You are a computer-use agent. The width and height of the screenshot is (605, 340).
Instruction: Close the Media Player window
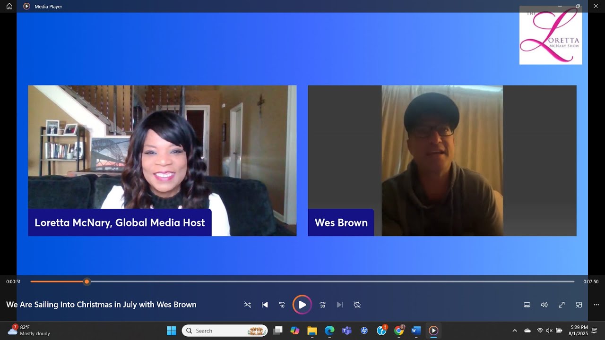(596, 6)
